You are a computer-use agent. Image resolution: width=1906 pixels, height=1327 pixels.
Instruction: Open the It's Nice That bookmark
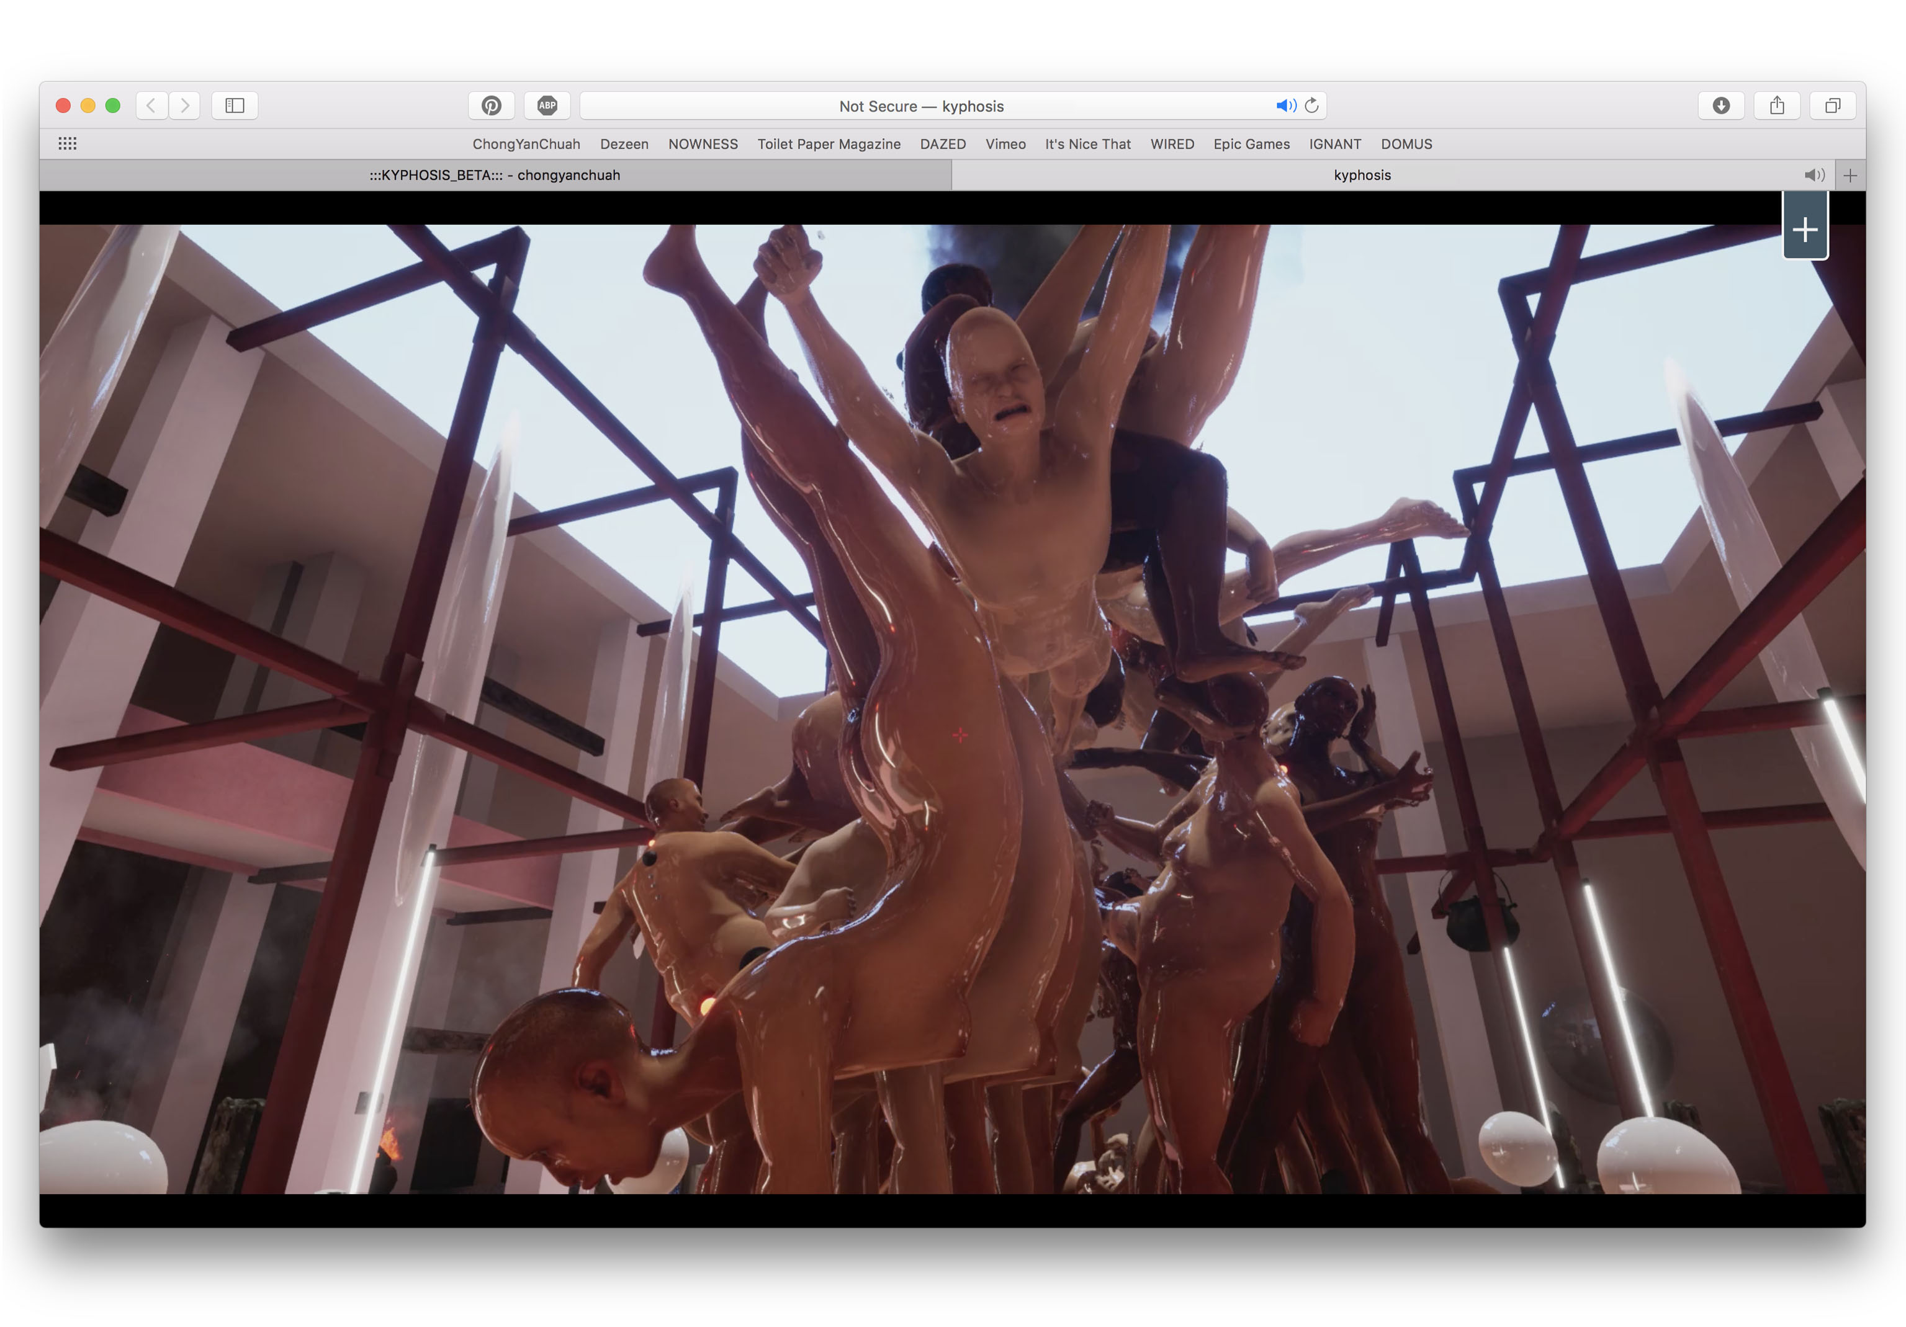[x=1087, y=145]
